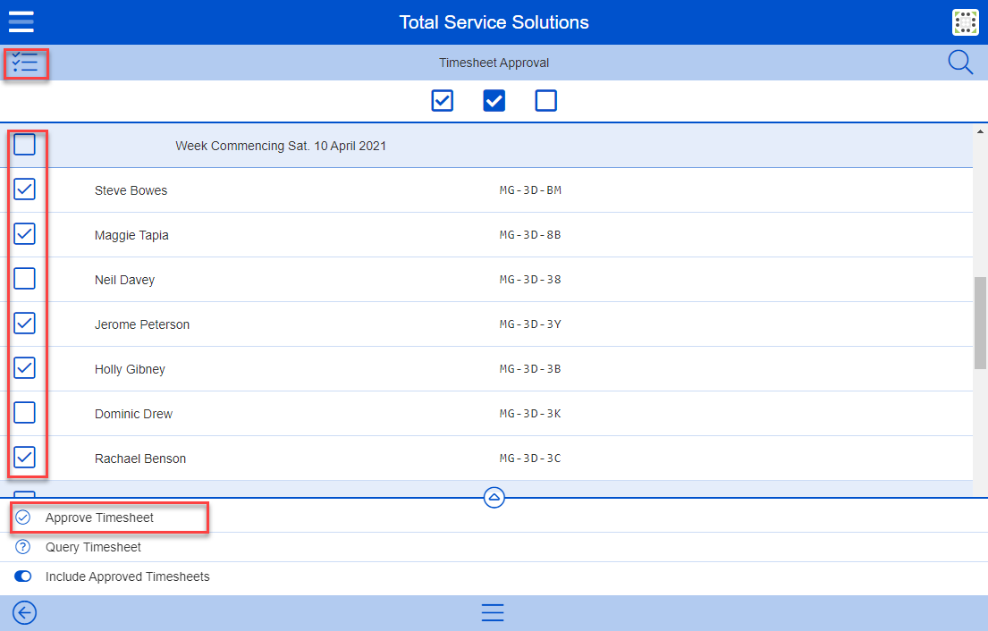Click the code MG-3D-3B
Image resolution: width=988 pixels, height=631 pixels.
pyautogui.click(x=530, y=369)
